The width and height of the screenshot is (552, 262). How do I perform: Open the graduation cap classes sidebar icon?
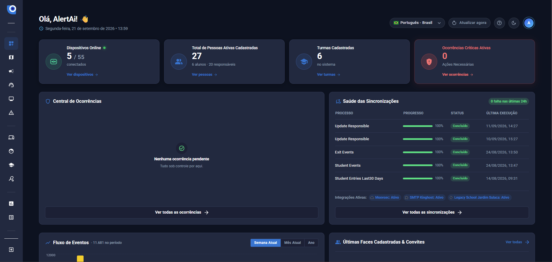coord(11,165)
